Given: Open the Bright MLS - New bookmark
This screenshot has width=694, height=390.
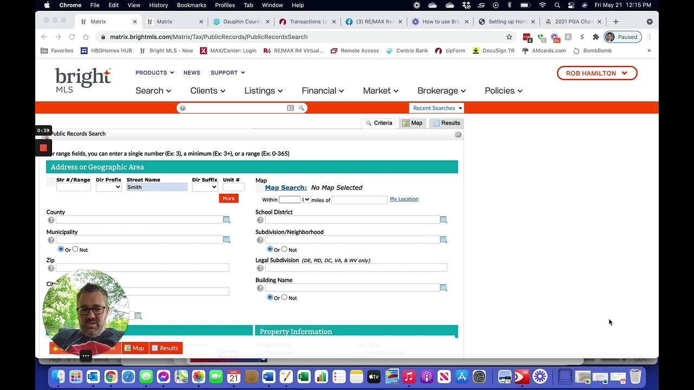Looking at the screenshot, I should (166, 50).
